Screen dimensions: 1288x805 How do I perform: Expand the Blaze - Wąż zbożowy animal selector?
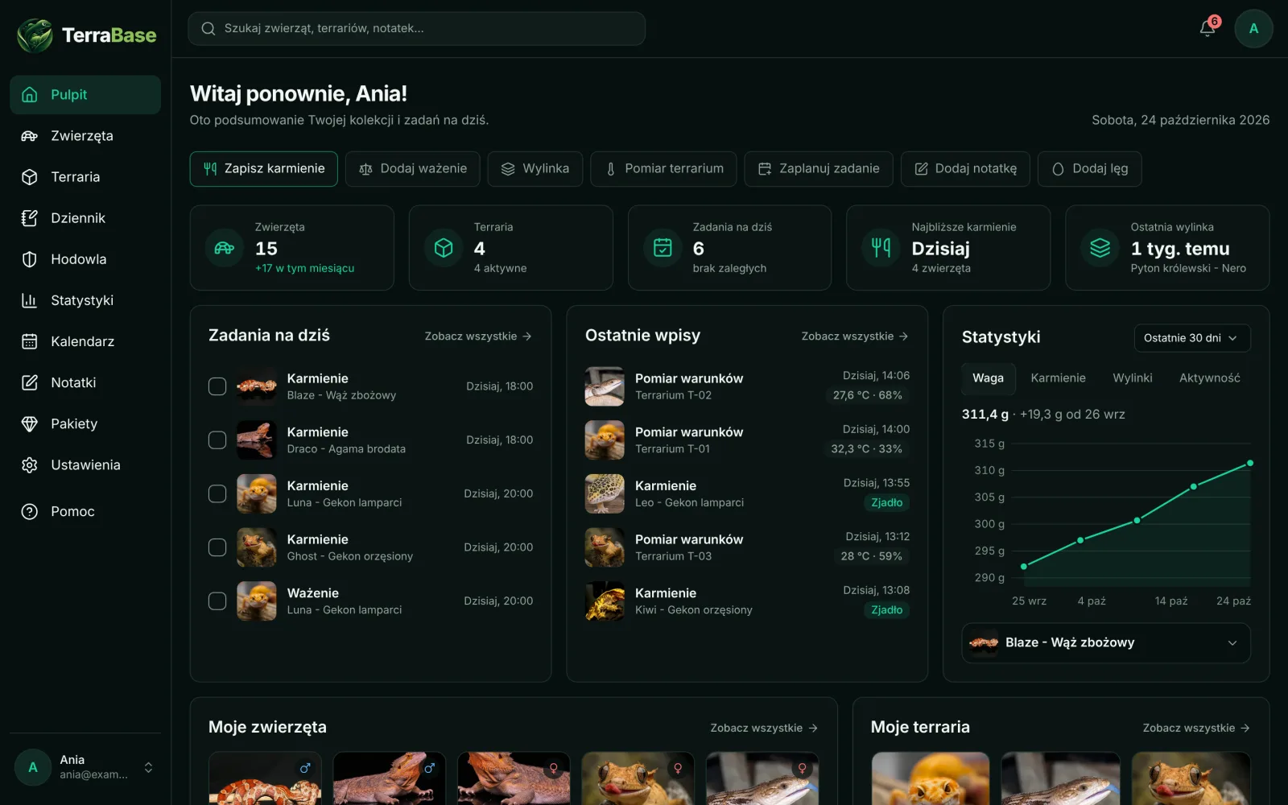[1106, 642]
